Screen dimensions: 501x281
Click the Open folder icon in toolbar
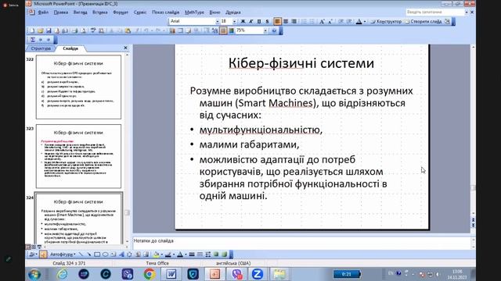pyautogui.click(x=40, y=31)
